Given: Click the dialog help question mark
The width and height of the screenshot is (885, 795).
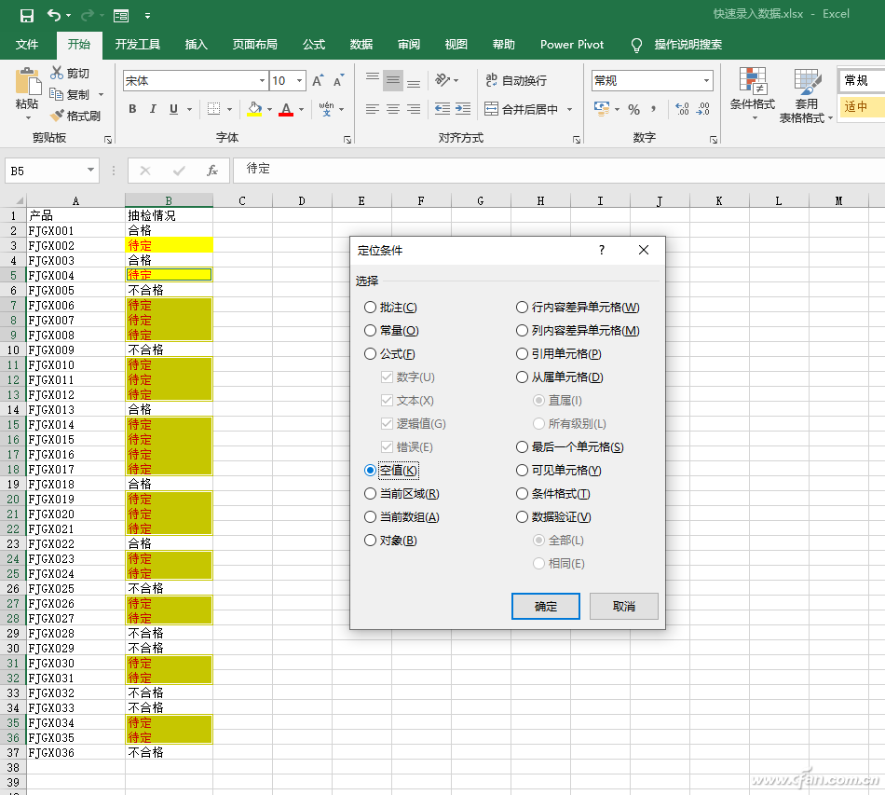Looking at the screenshot, I should (602, 250).
